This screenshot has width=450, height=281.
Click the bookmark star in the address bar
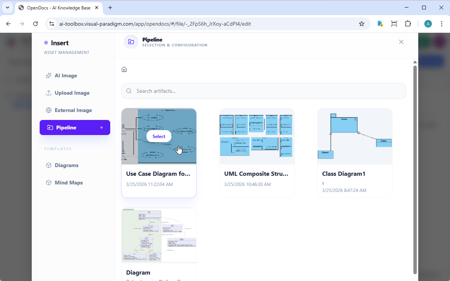[362, 23]
